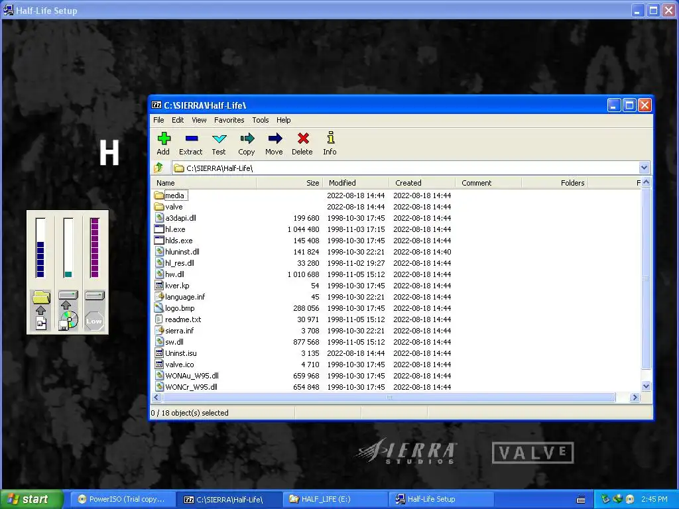Click the Move toolbar icon
The image size is (679, 509).
[x=275, y=139]
